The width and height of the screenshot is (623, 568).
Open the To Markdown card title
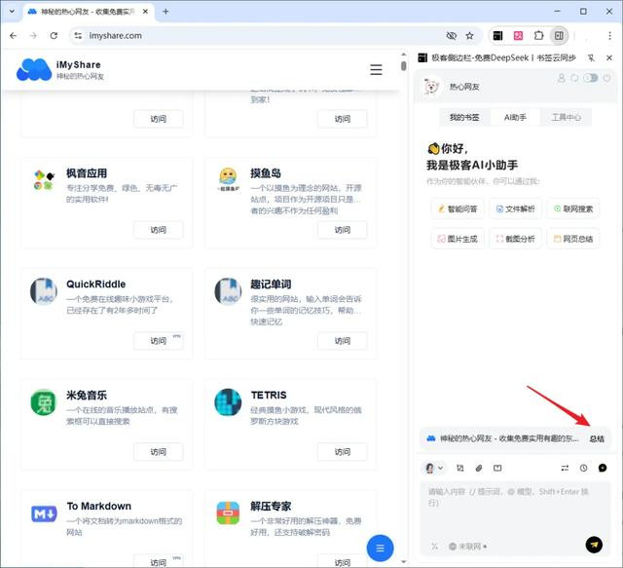coord(99,507)
